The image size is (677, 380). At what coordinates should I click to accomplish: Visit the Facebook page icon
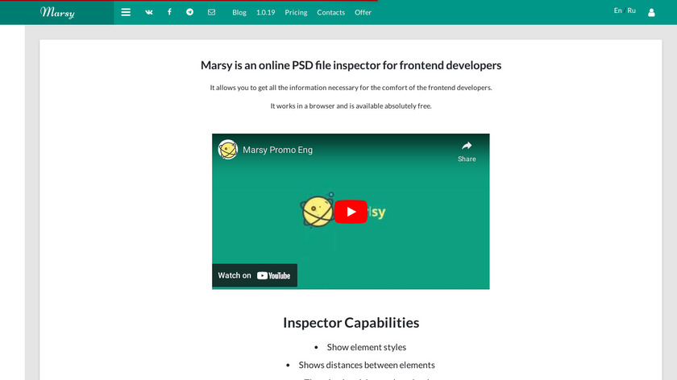(x=169, y=12)
